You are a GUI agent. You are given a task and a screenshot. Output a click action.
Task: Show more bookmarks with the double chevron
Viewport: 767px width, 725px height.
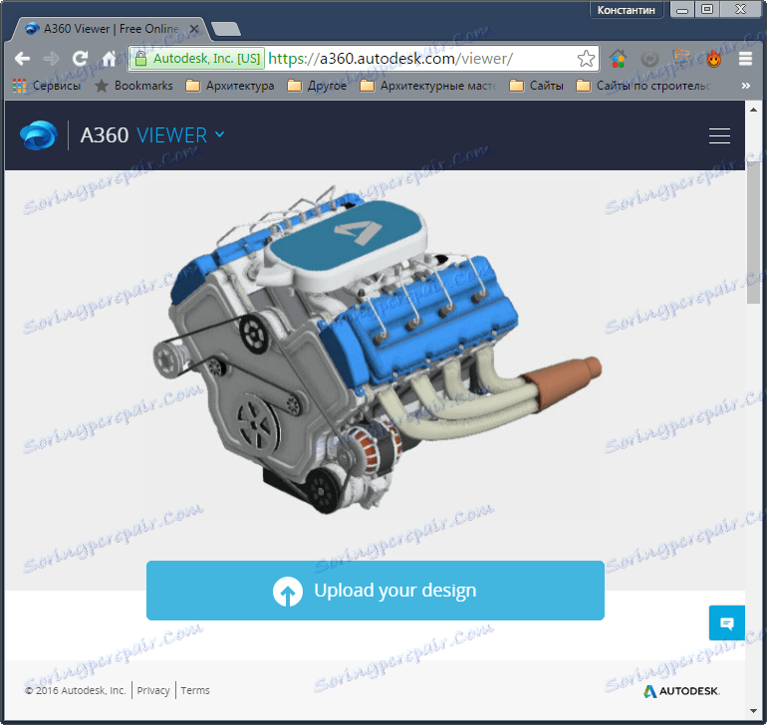pos(745,86)
